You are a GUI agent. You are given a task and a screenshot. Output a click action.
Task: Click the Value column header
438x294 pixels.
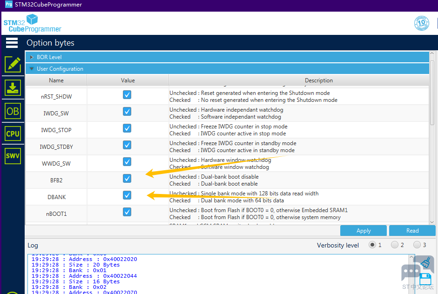[x=128, y=80]
